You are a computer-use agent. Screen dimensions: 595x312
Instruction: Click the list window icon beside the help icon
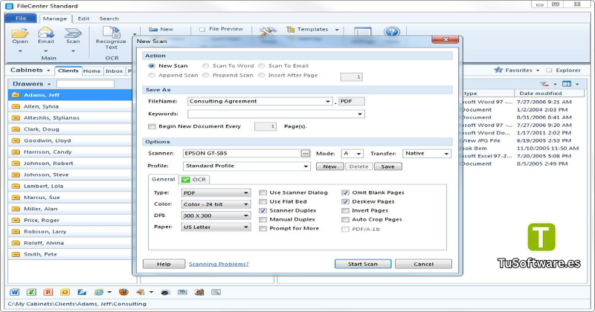(362, 32)
